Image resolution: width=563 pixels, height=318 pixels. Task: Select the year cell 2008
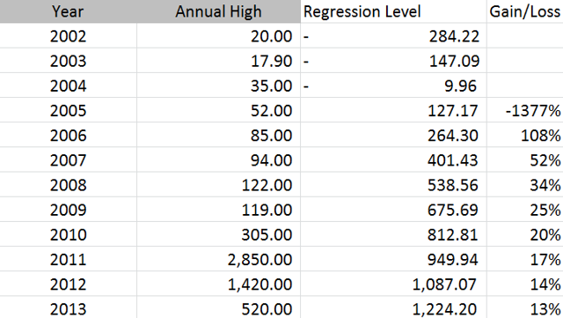click(69, 185)
